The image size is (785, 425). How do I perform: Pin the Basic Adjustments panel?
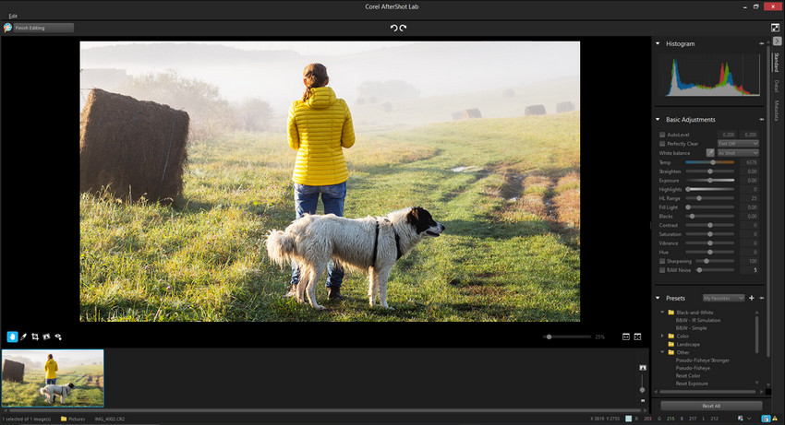[x=762, y=120]
